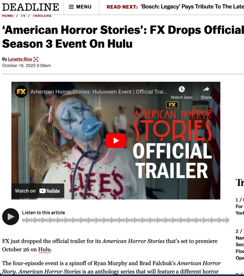Click the YouTube logo in video overlay

tap(49, 191)
